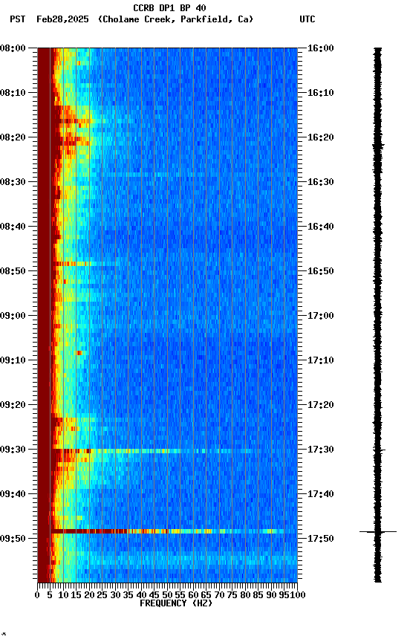
Task: Click the 40 Hz frequency tick label
Action: 141,595
